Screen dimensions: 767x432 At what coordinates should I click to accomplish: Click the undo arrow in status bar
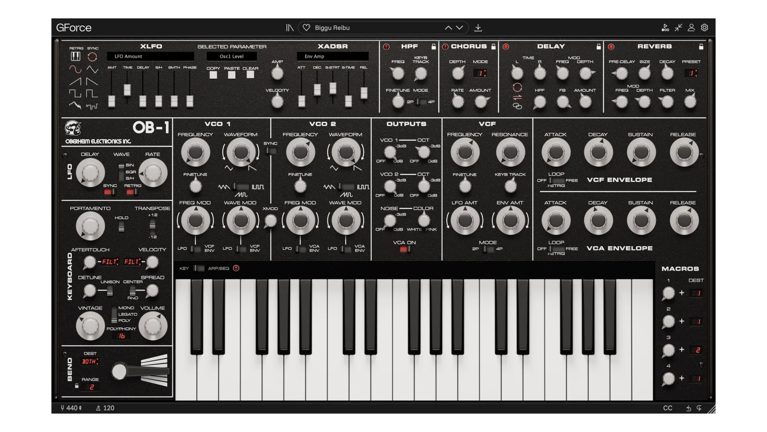(688, 408)
